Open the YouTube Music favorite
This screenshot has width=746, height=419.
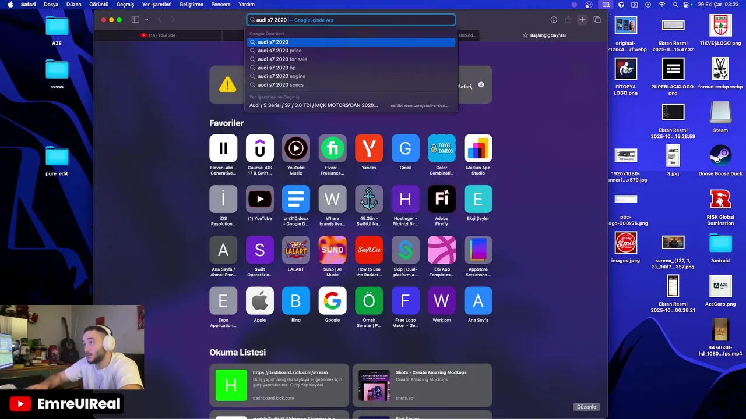(x=296, y=148)
